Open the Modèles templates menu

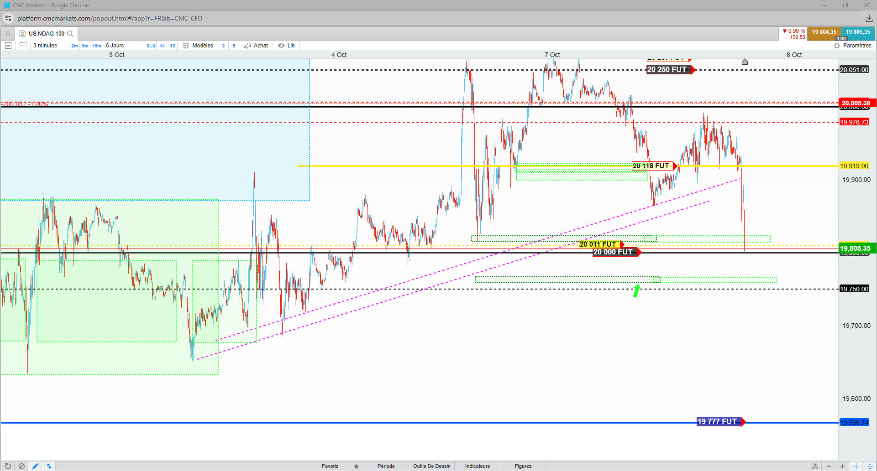pyautogui.click(x=198, y=46)
